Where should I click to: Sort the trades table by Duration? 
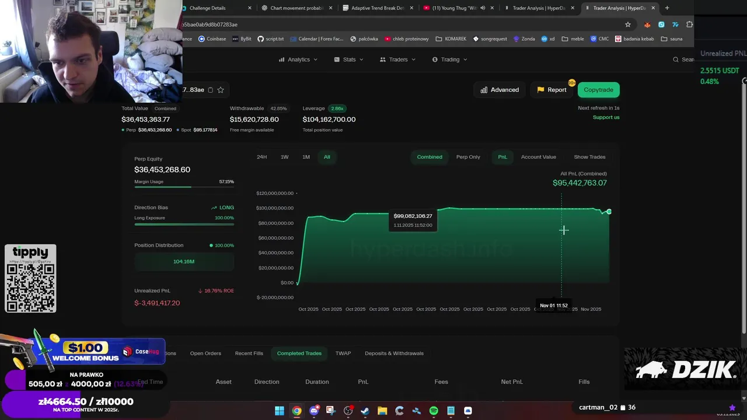click(x=317, y=382)
